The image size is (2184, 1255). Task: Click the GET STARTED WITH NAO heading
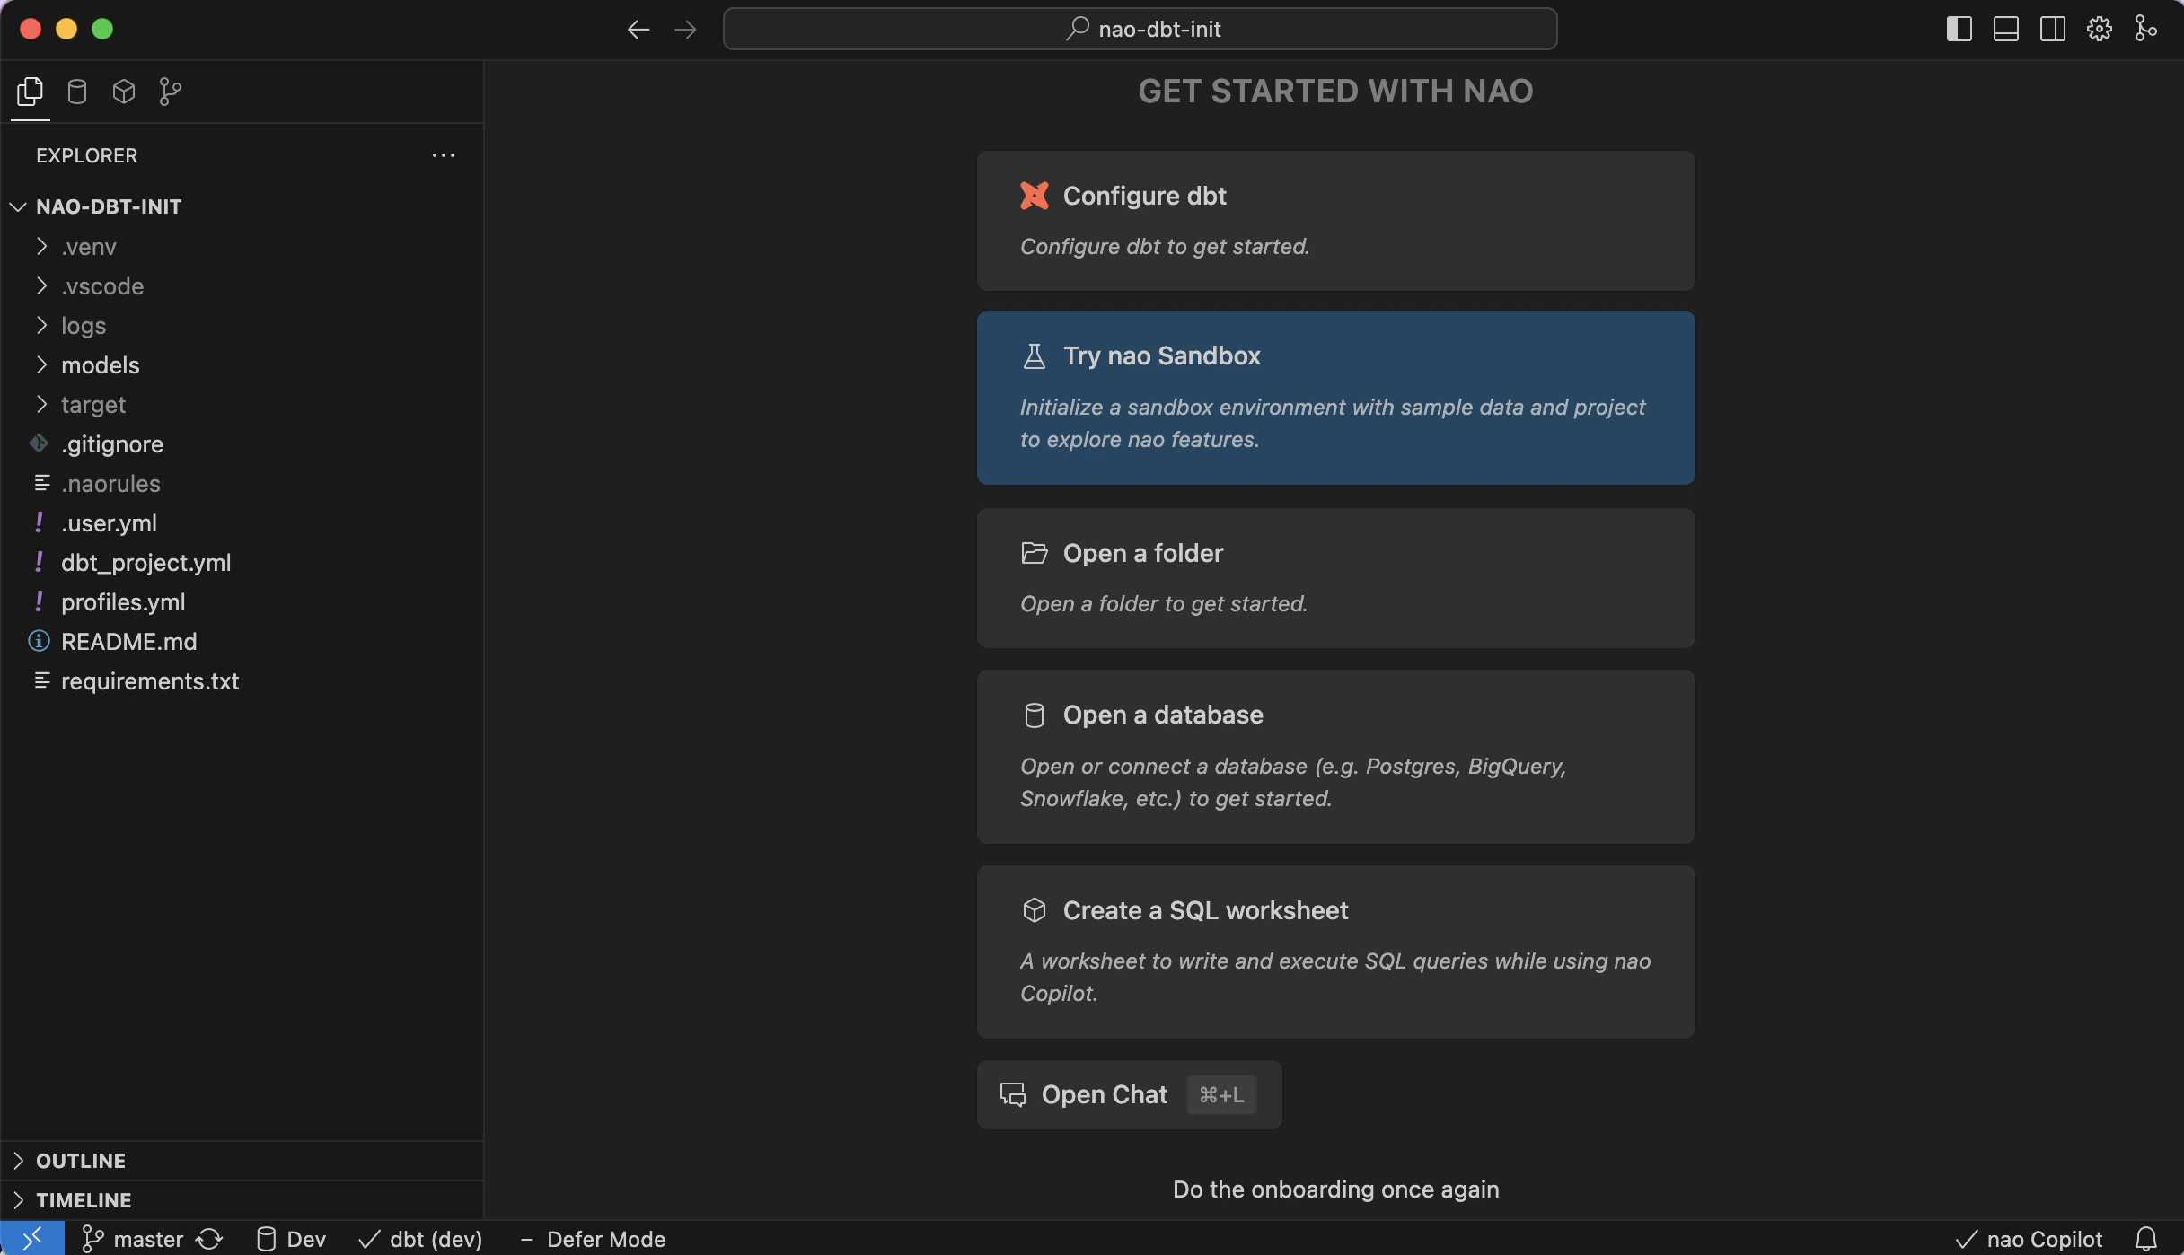[1336, 92]
